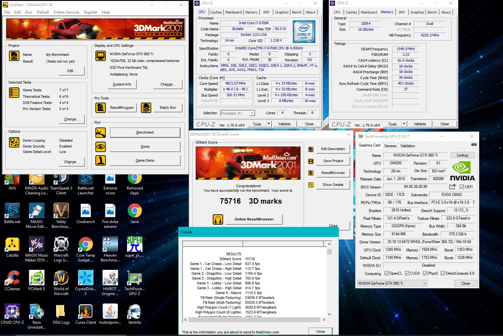
Task: Click the Display and CPU Settings monitor icon
Action: (101, 56)
